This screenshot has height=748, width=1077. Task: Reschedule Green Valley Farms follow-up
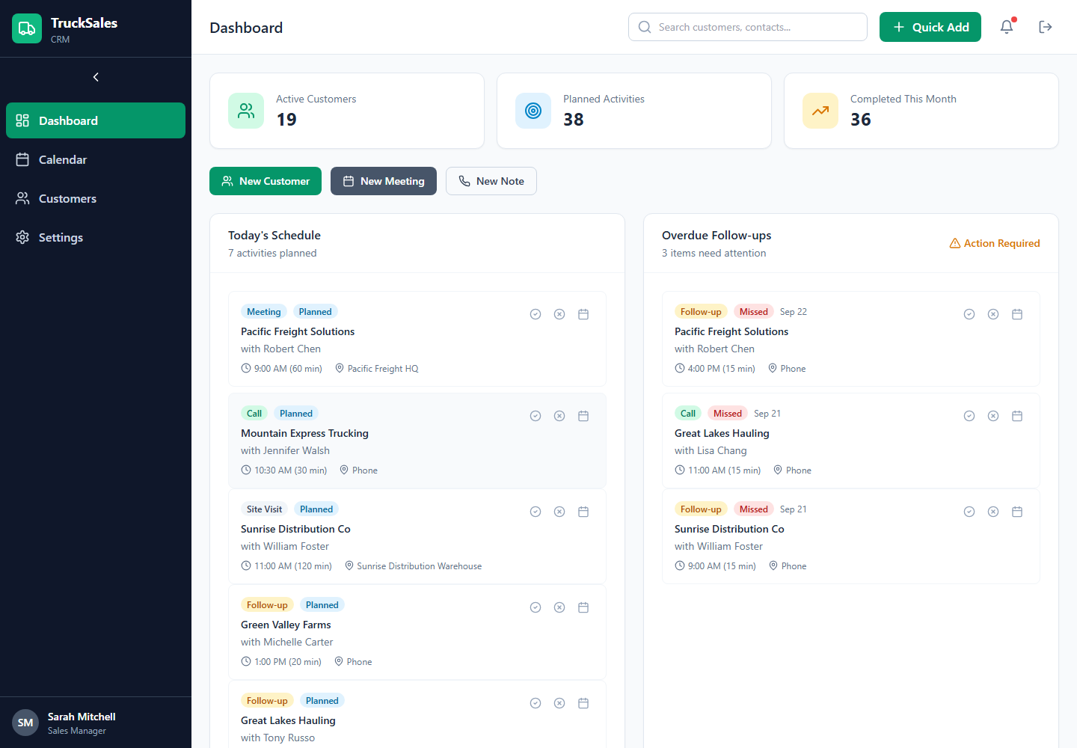[583, 607]
